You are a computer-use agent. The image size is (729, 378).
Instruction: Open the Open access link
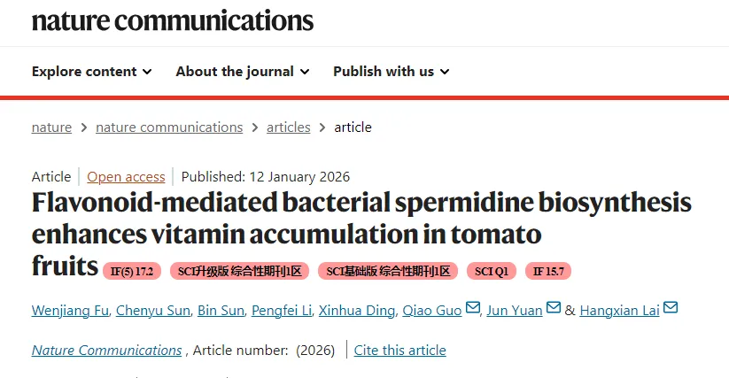pos(126,177)
